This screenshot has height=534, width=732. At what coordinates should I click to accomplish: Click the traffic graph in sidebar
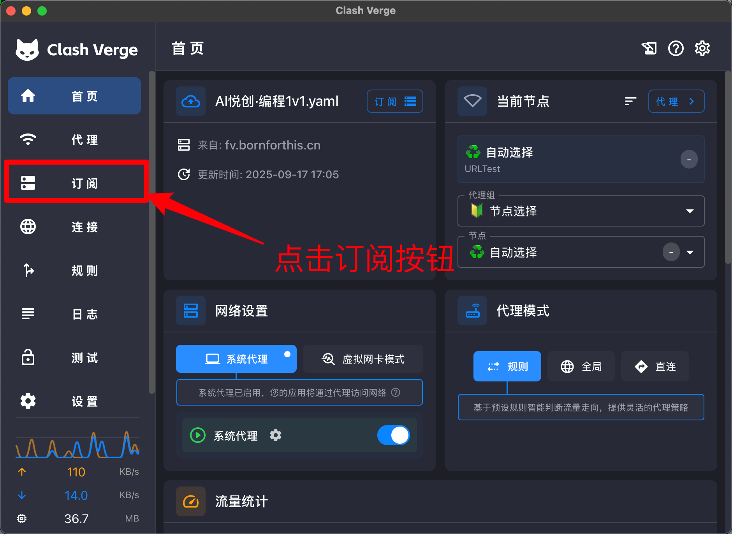[77, 444]
